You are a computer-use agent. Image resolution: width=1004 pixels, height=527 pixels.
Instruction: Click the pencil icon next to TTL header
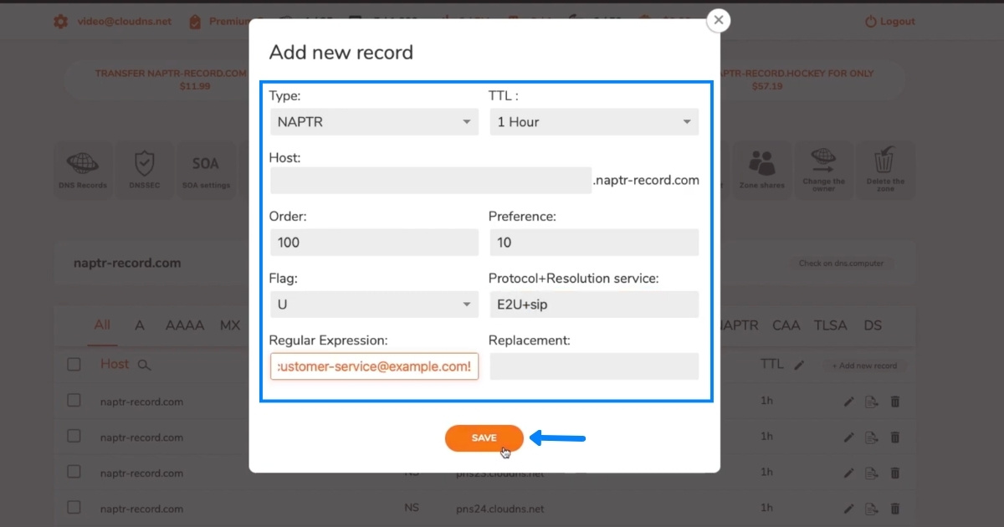tap(799, 365)
